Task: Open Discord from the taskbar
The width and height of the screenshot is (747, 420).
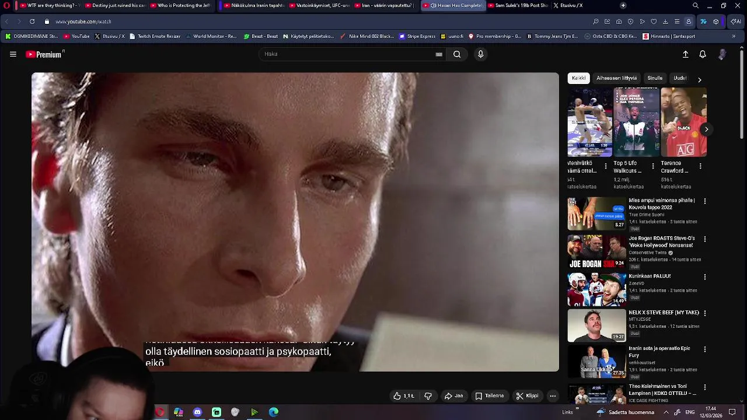Action: coord(197,412)
